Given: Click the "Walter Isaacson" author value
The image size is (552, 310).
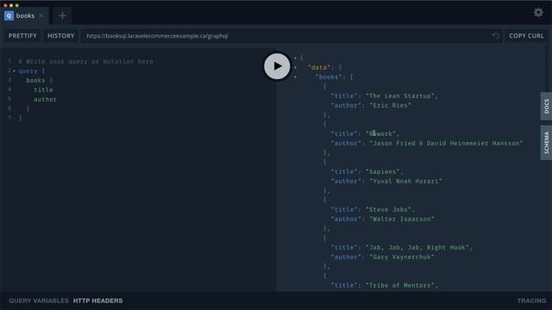Looking at the screenshot, I should [402, 220].
